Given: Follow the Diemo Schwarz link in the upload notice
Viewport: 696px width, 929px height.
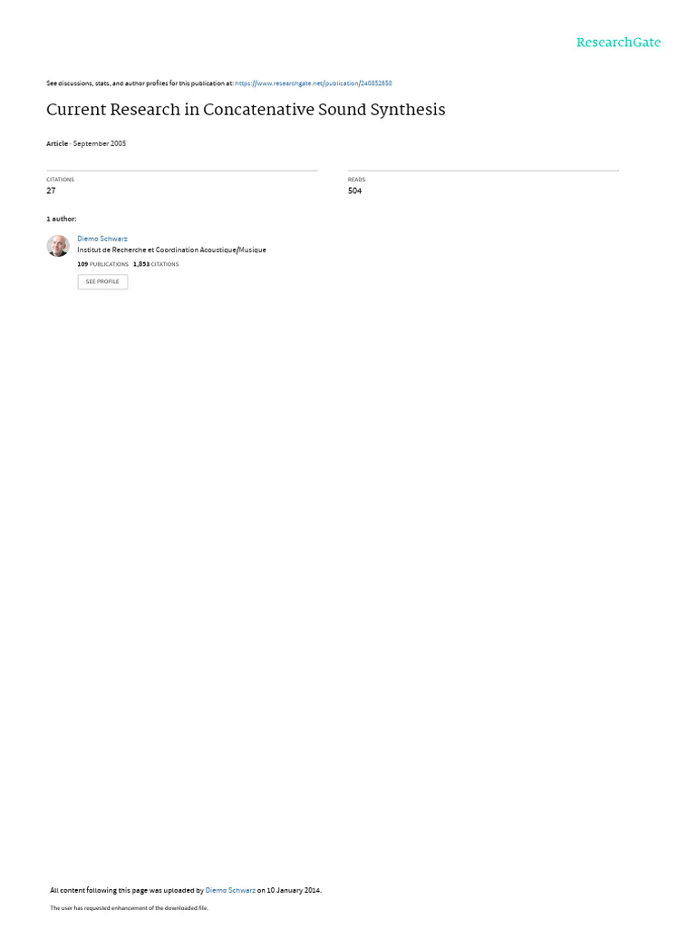Looking at the screenshot, I should 230,891.
